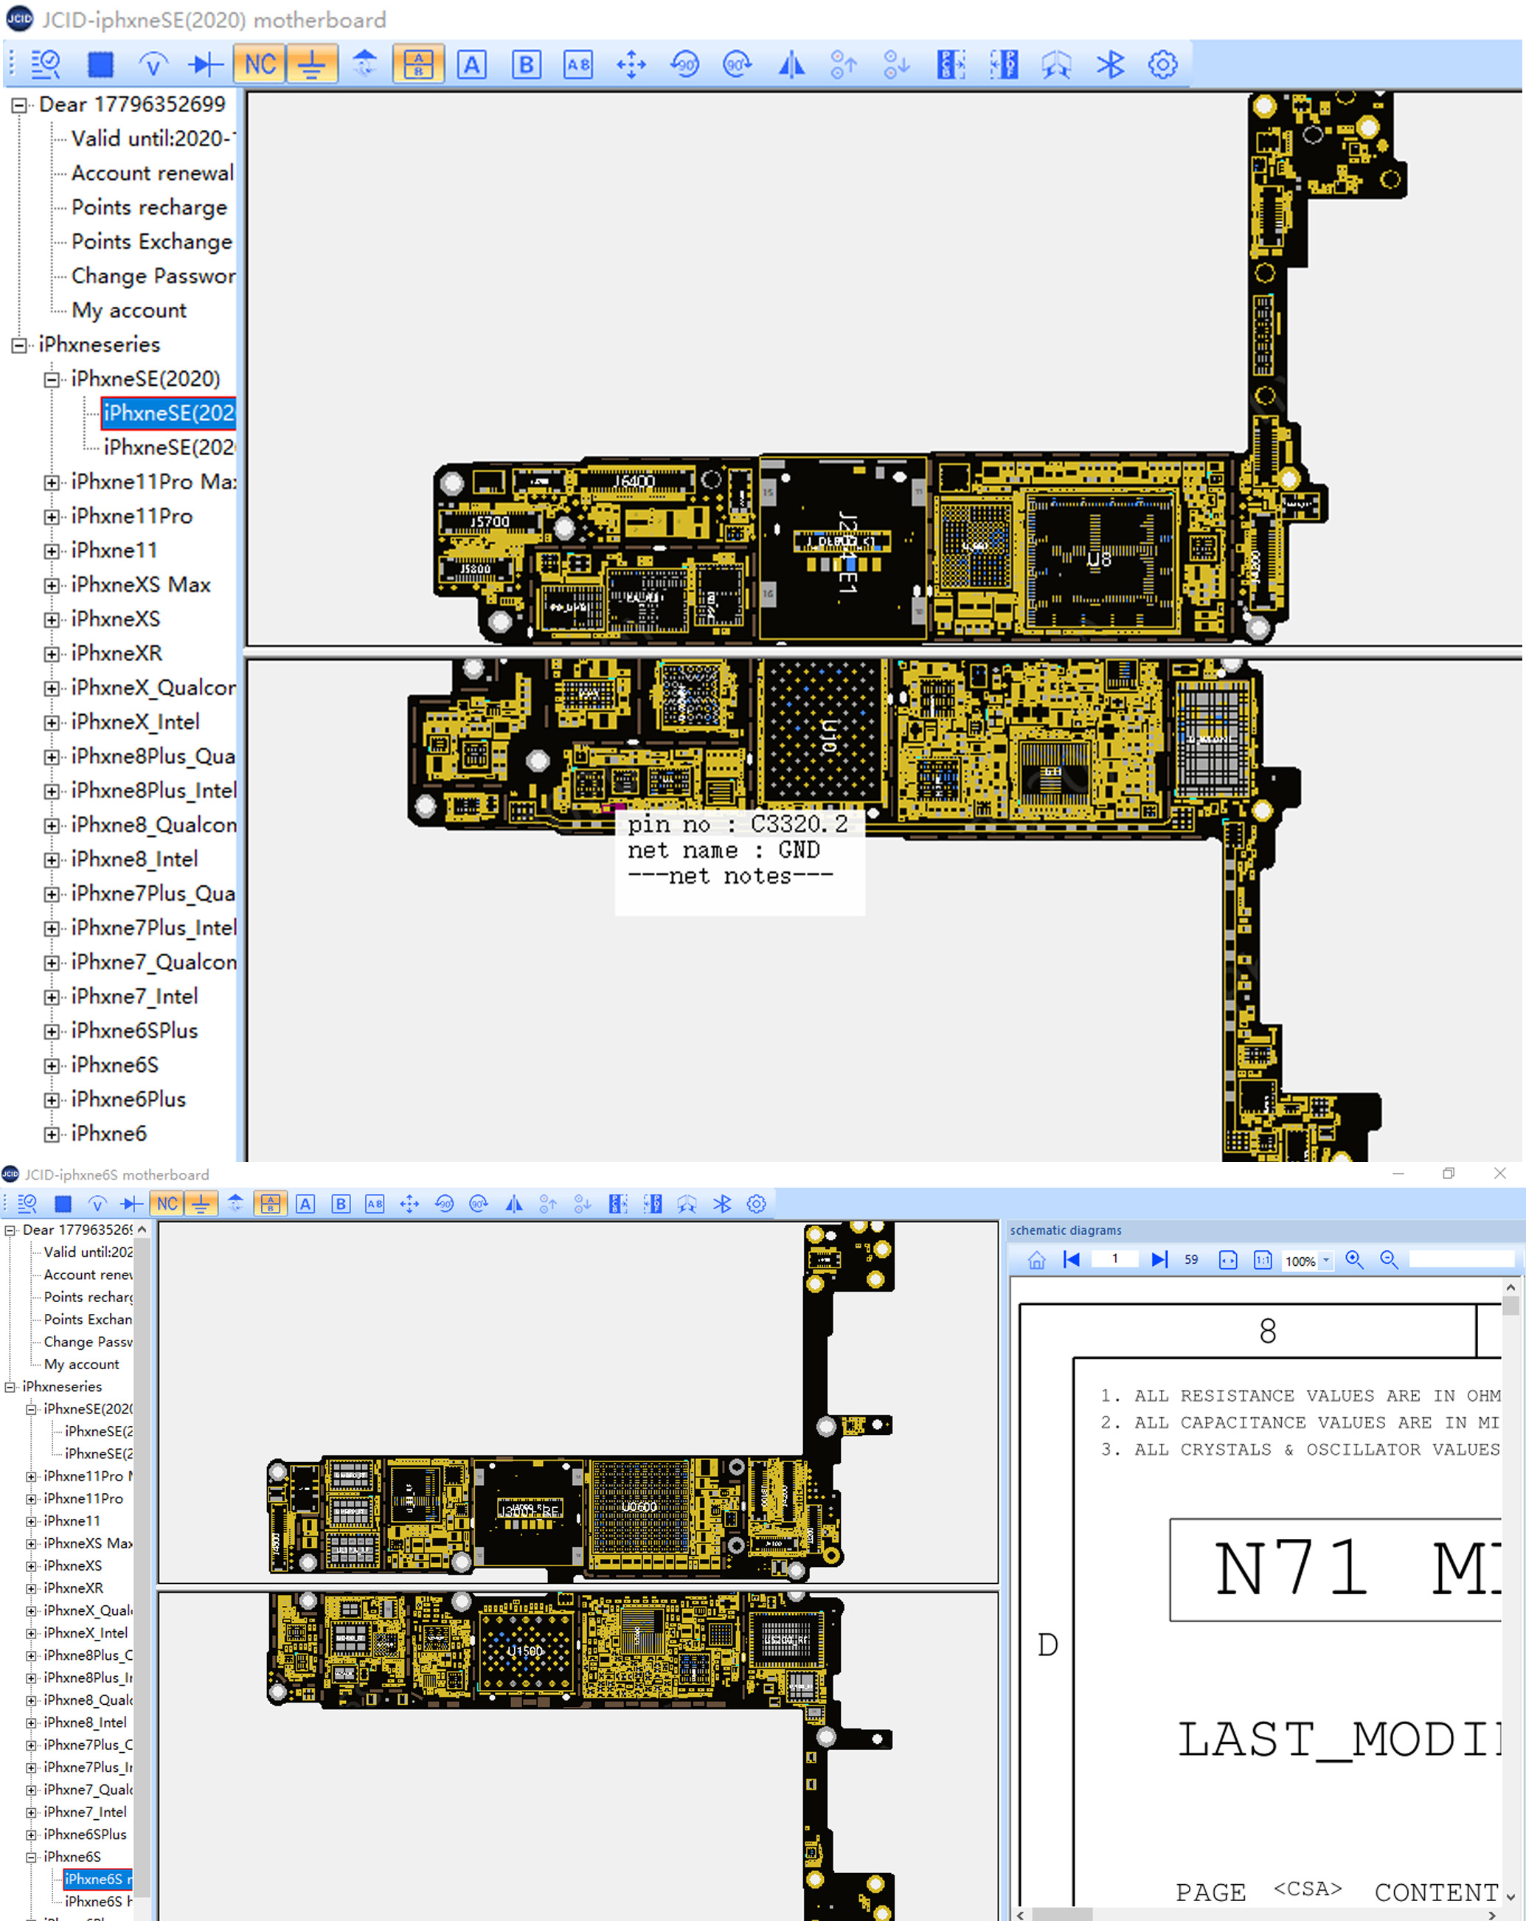Select Account renewal in SE(2020) window tree
Screen dimensions: 1526x1921
153,173
